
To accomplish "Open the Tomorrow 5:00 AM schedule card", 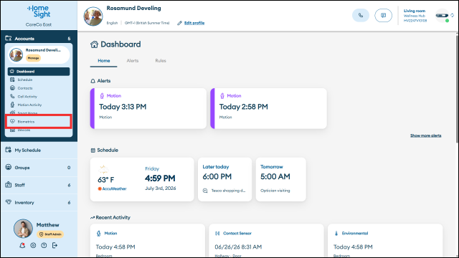I will pos(280,179).
